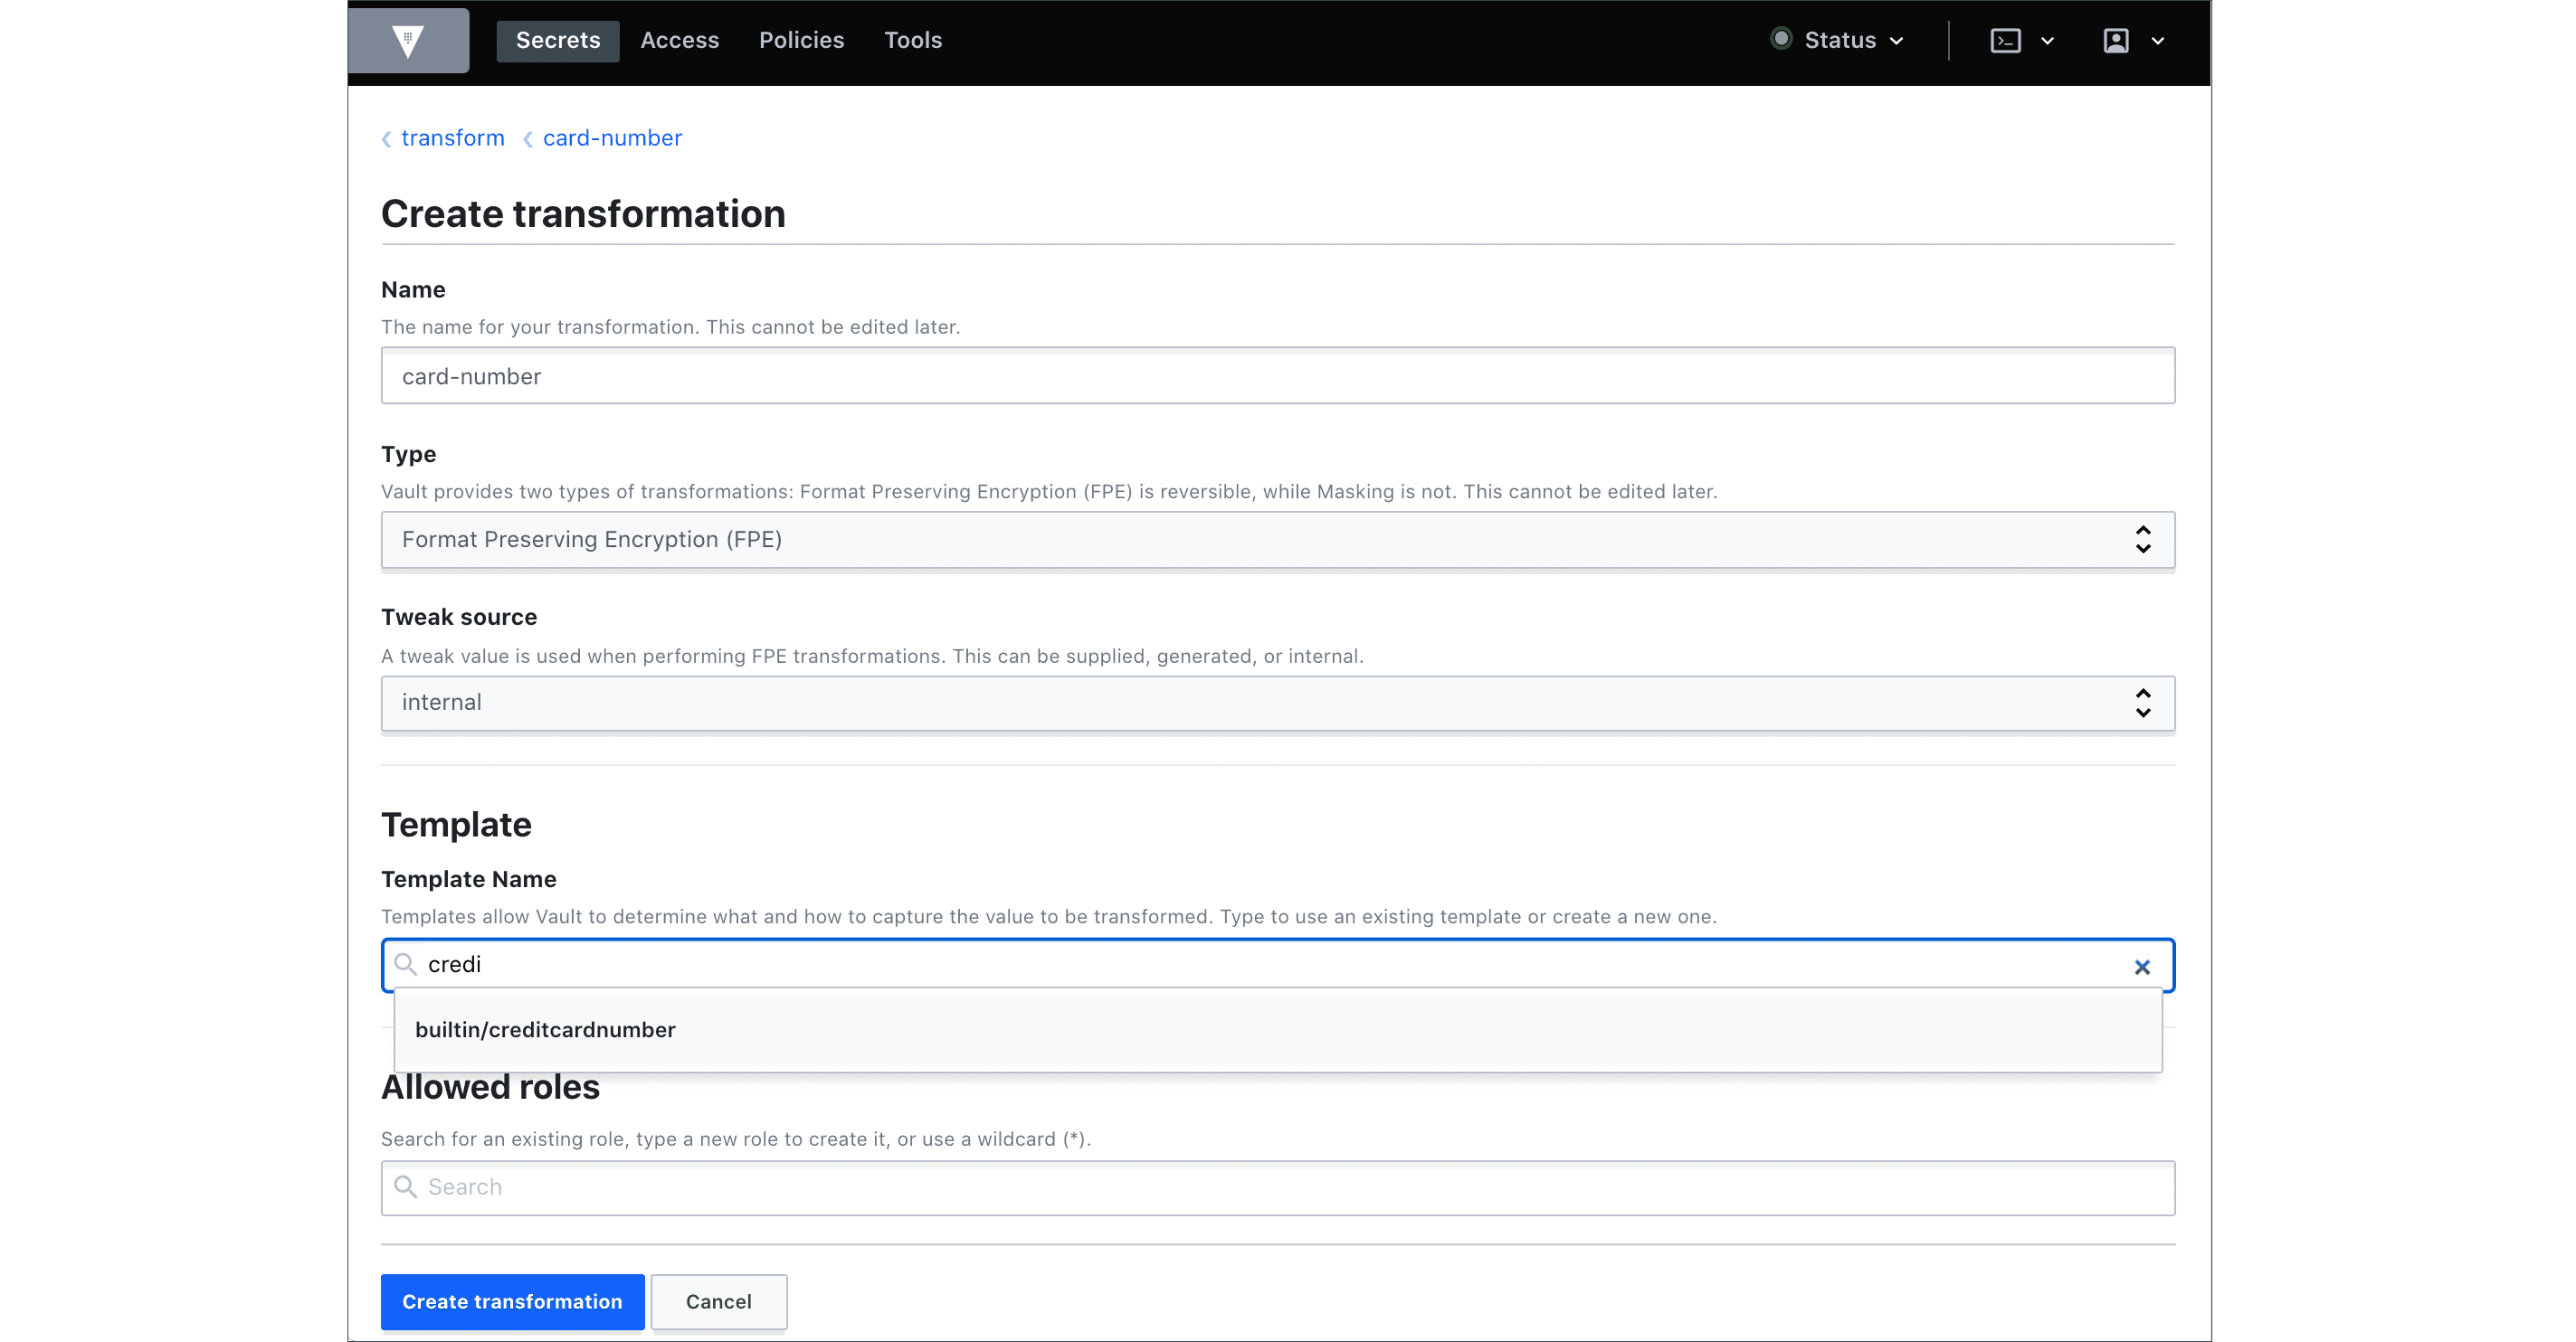The image size is (2576, 1342).
Task: Expand the chevron next to the console icon
Action: [2048, 41]
